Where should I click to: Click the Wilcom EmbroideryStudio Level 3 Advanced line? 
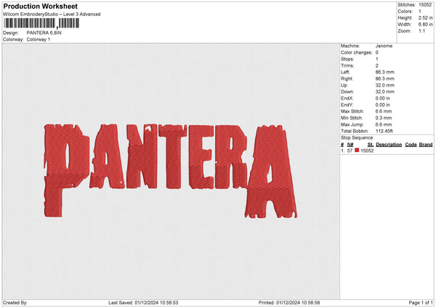click(x=52, y=15)
